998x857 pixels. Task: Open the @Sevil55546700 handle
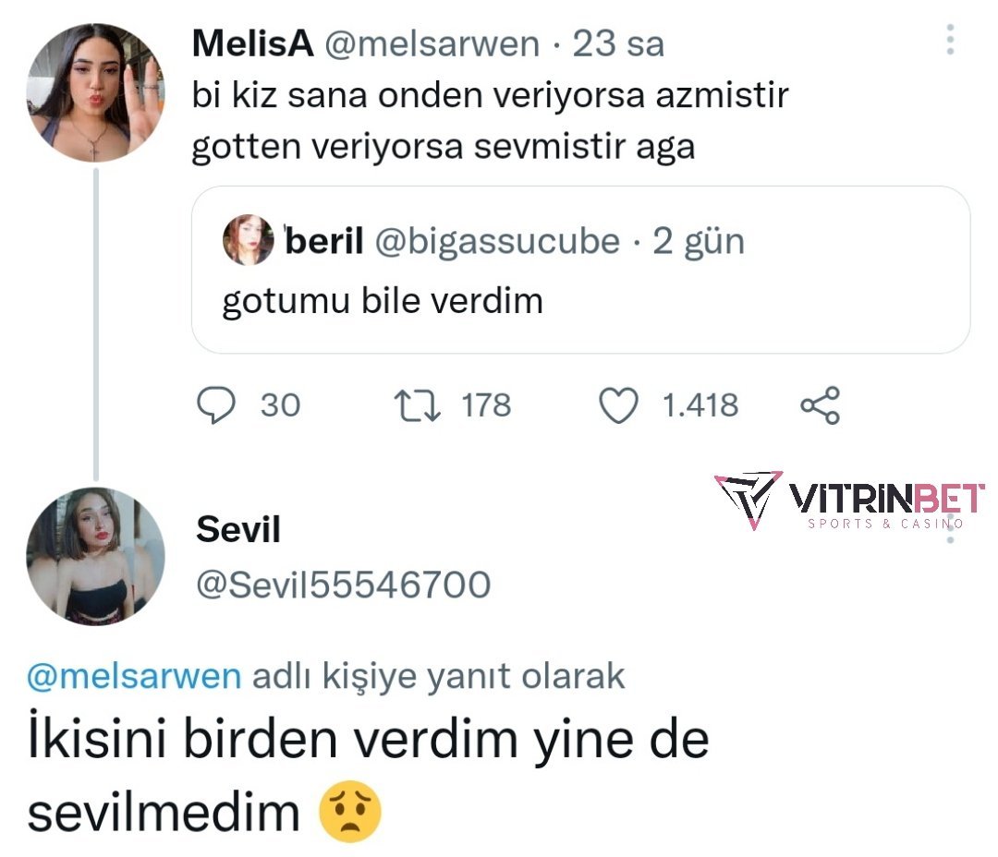point(343,584)
